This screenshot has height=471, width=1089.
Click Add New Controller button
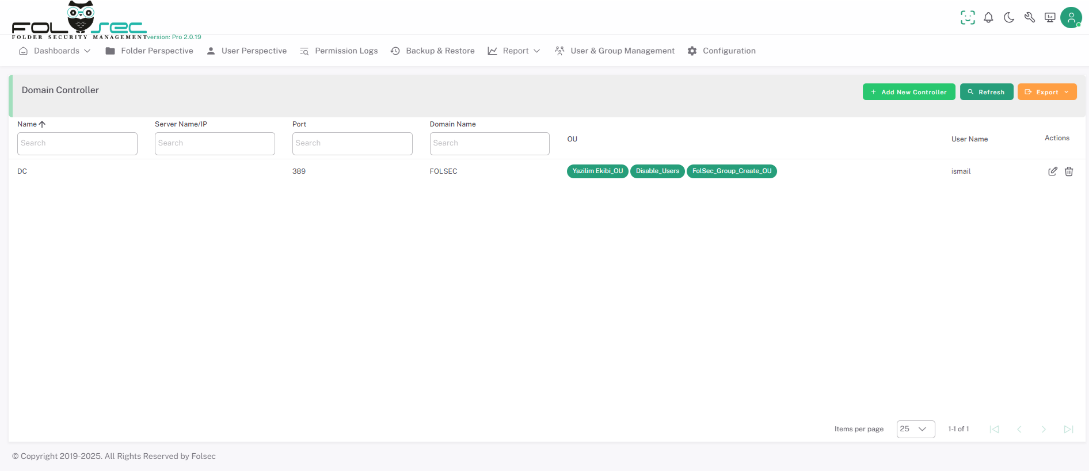908,92
